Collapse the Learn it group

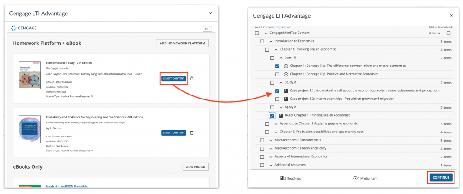coord(281,58)
